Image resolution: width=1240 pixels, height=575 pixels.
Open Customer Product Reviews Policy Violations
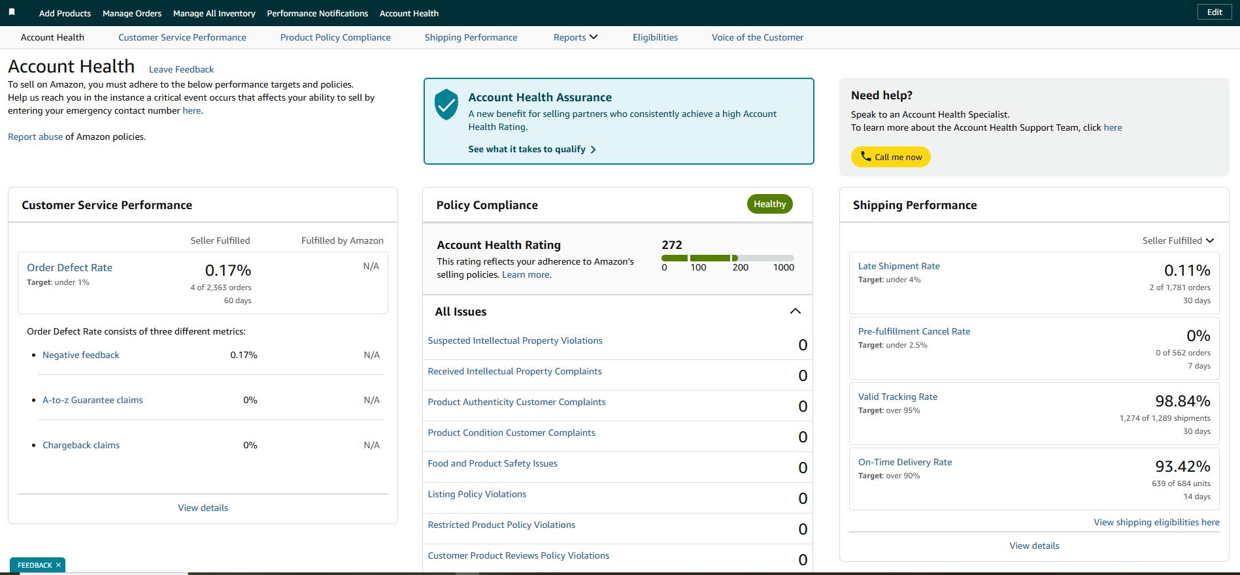pyautogui.click(x=518, y=555)
